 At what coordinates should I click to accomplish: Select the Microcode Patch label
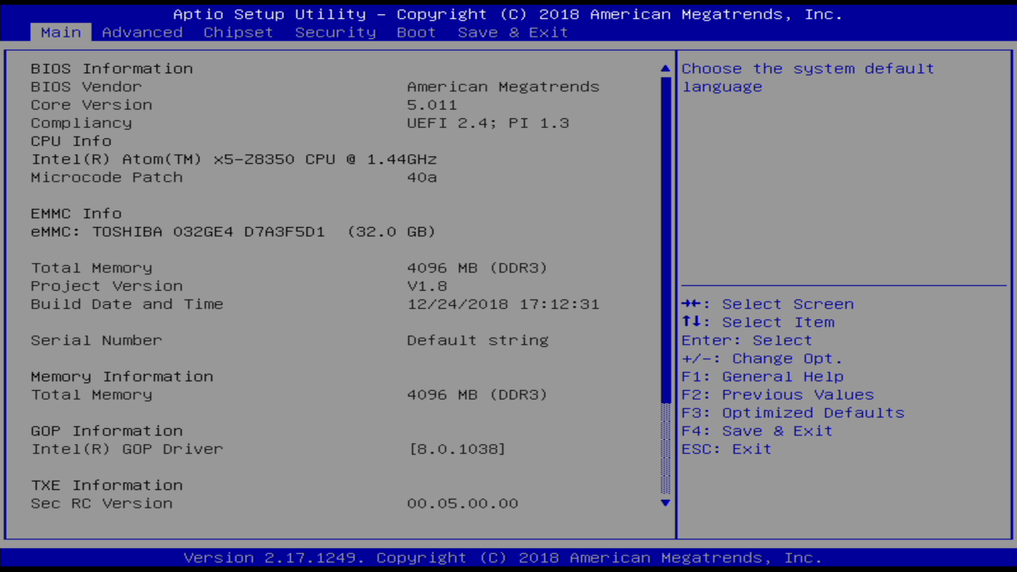click(x=106, y=177)
